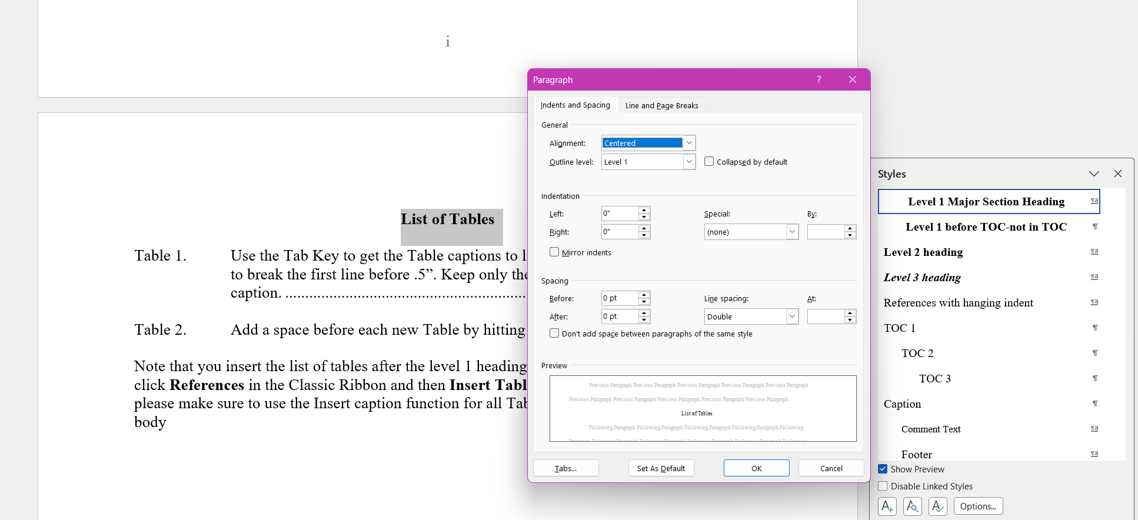Screen dimensions: 1138x520
Task: Click the paragraph mark icon beside TOC 2
Action: 1095,353
